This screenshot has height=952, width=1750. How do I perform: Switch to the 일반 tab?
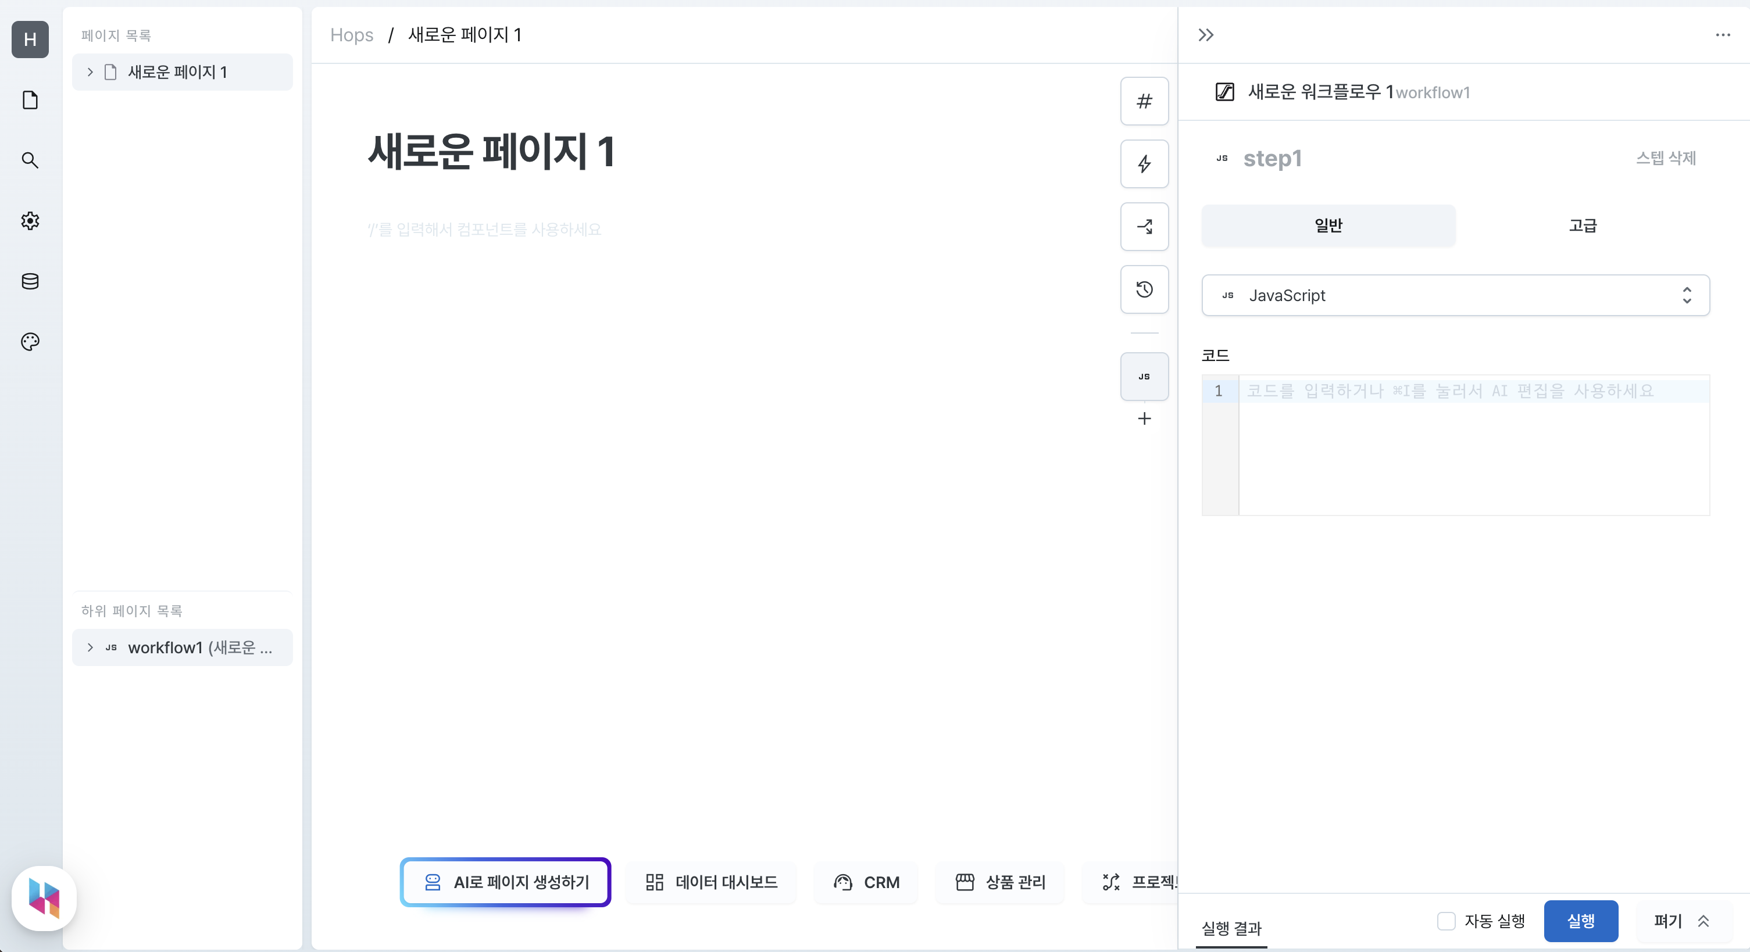pyautogui.click(x=1328, y=226)
